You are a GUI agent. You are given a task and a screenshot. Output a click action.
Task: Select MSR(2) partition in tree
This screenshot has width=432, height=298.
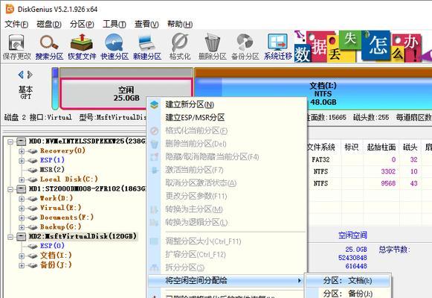(52, 170)
